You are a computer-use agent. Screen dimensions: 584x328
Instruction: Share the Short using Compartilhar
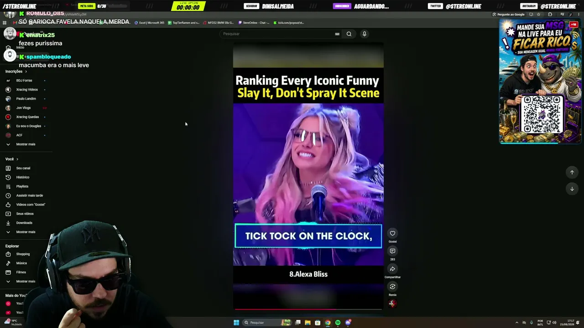tap(392, 269)
